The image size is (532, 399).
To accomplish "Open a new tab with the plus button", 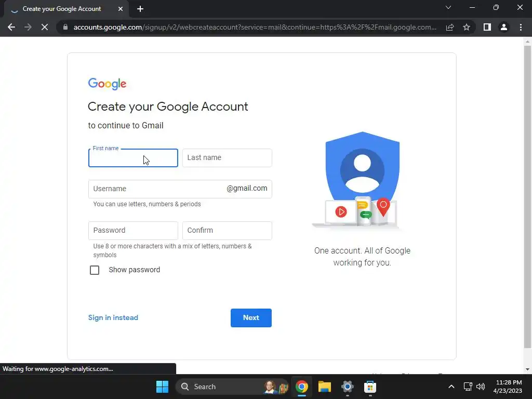I will 140,9.
